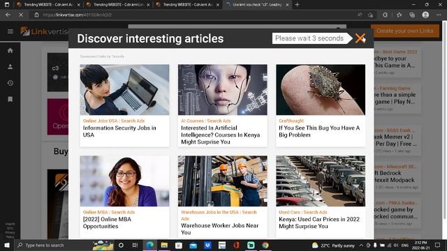Open Office icon on taskbar
Image resolution: width=447 pixels, height=251 pixels.
pos(236,245)
